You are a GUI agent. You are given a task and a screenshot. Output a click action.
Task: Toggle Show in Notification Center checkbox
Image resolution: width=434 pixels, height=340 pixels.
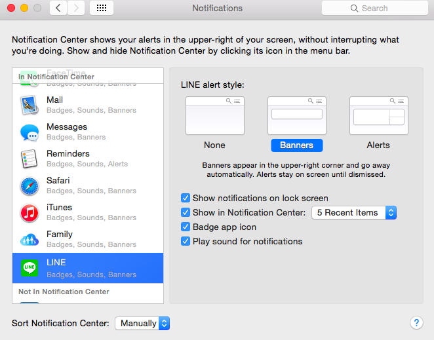186,212
